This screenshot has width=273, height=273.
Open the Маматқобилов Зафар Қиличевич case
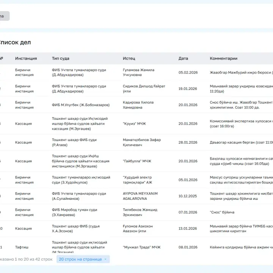[136, 143]
